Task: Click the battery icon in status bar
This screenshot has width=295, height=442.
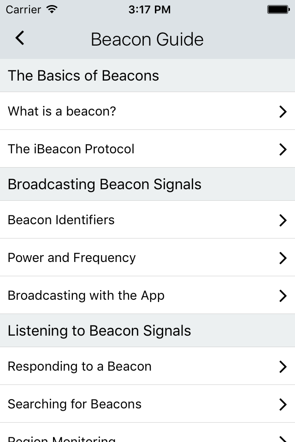Action: [x=278, y=9]
